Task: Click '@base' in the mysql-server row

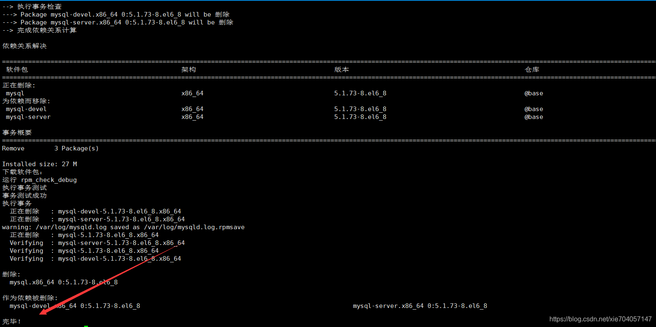Action: [x=534, y=117]
